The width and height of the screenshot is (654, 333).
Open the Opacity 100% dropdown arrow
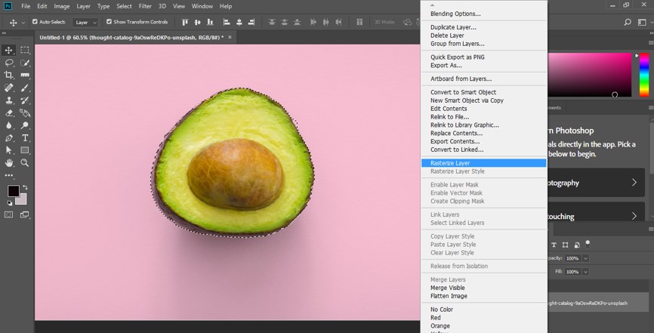click(x=585, y=258)
